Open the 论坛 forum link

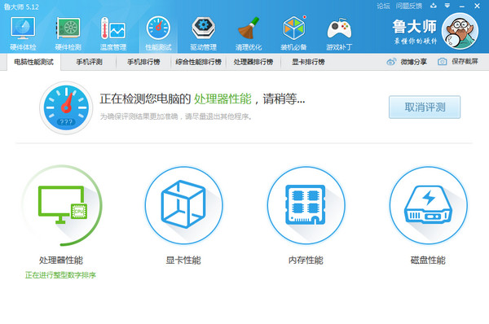(x=383, y=6)
